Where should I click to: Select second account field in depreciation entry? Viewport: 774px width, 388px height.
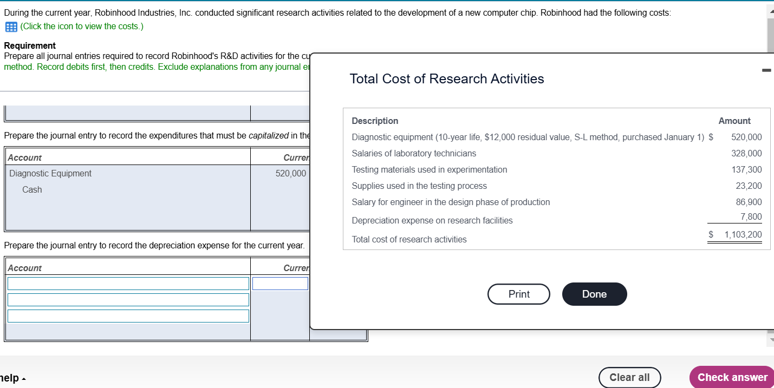coord(128,300)
